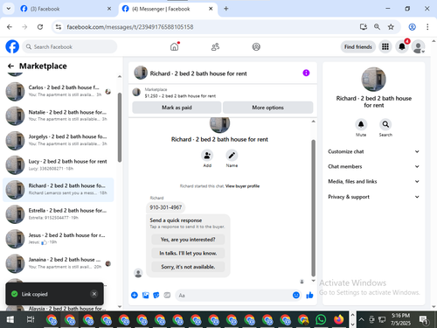Open more actions plus icon
437x328 pixels.
point(135,296)
